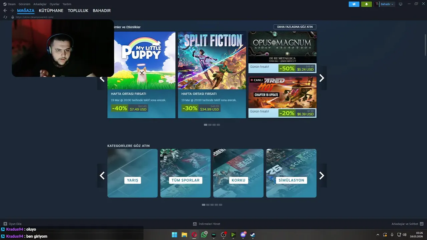Open the Split Fiction deal card
427x240 pixels.
click(x=212, y=75)
